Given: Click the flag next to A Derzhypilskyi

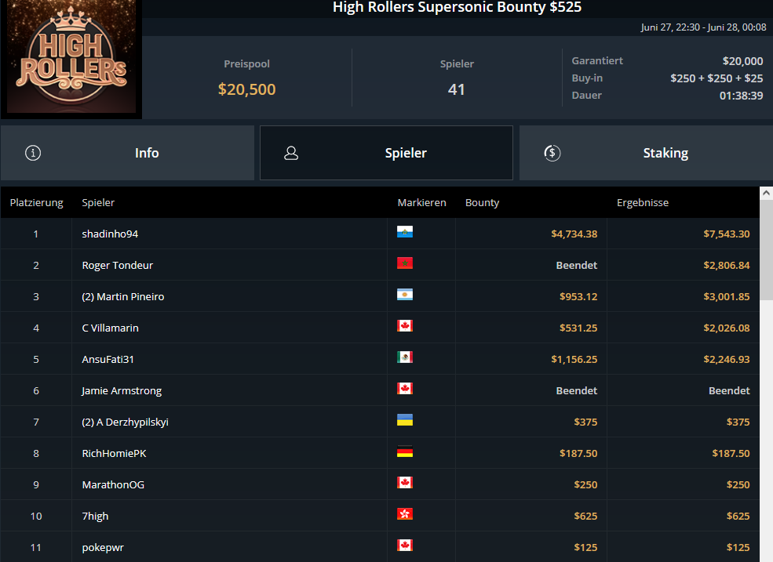Looking at the screenshot, I should [405, 419].
